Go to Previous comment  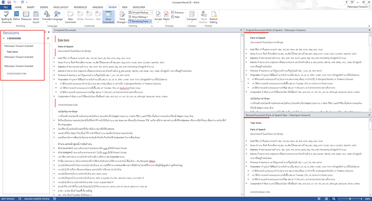[x=89, y=16]
